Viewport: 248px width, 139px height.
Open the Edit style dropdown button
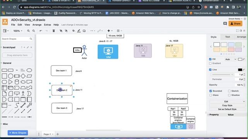(227, 102)
